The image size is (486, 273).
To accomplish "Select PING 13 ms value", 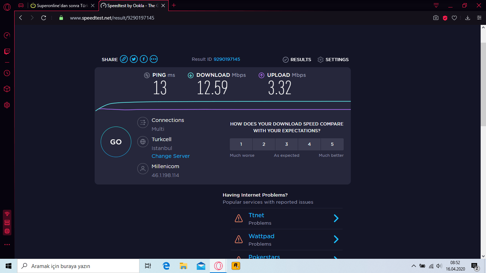I will 160,87.
